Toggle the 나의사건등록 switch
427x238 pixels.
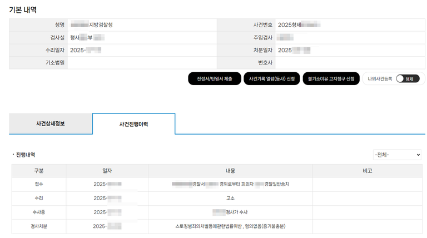coord(408,79)
